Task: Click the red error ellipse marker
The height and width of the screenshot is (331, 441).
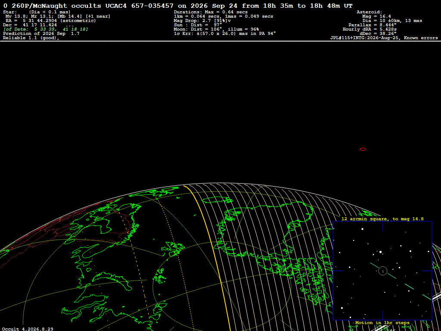Action: click(x=363, y=149)
